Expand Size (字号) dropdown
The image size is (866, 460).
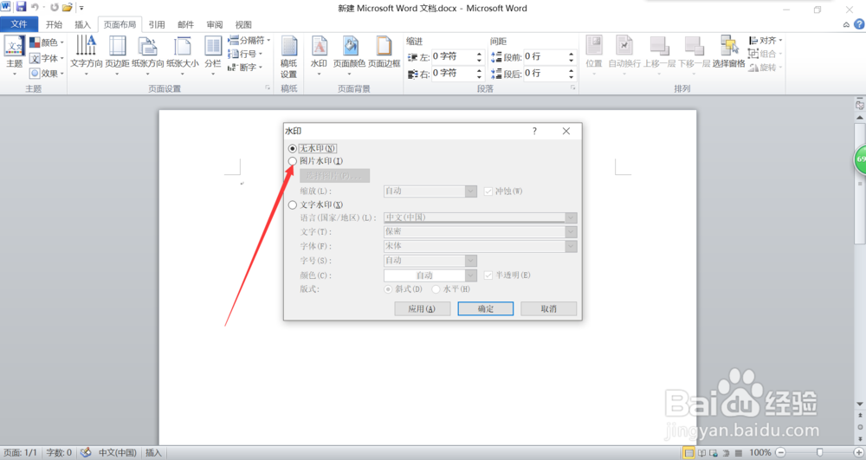tap(470, 261)
